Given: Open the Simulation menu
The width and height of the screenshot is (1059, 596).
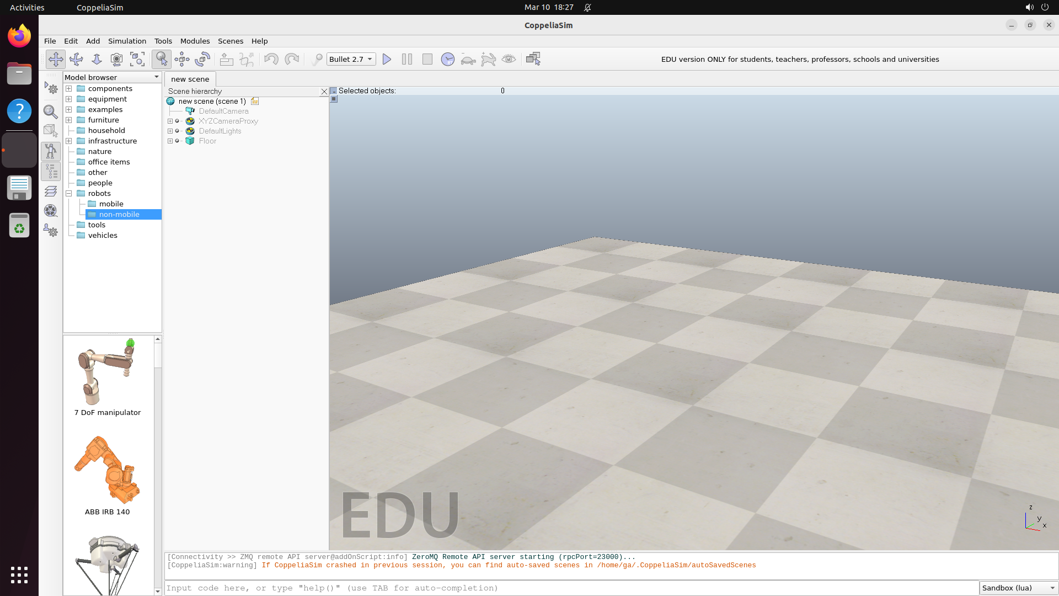Looking at the screenshot, I should tap(127, 41).
